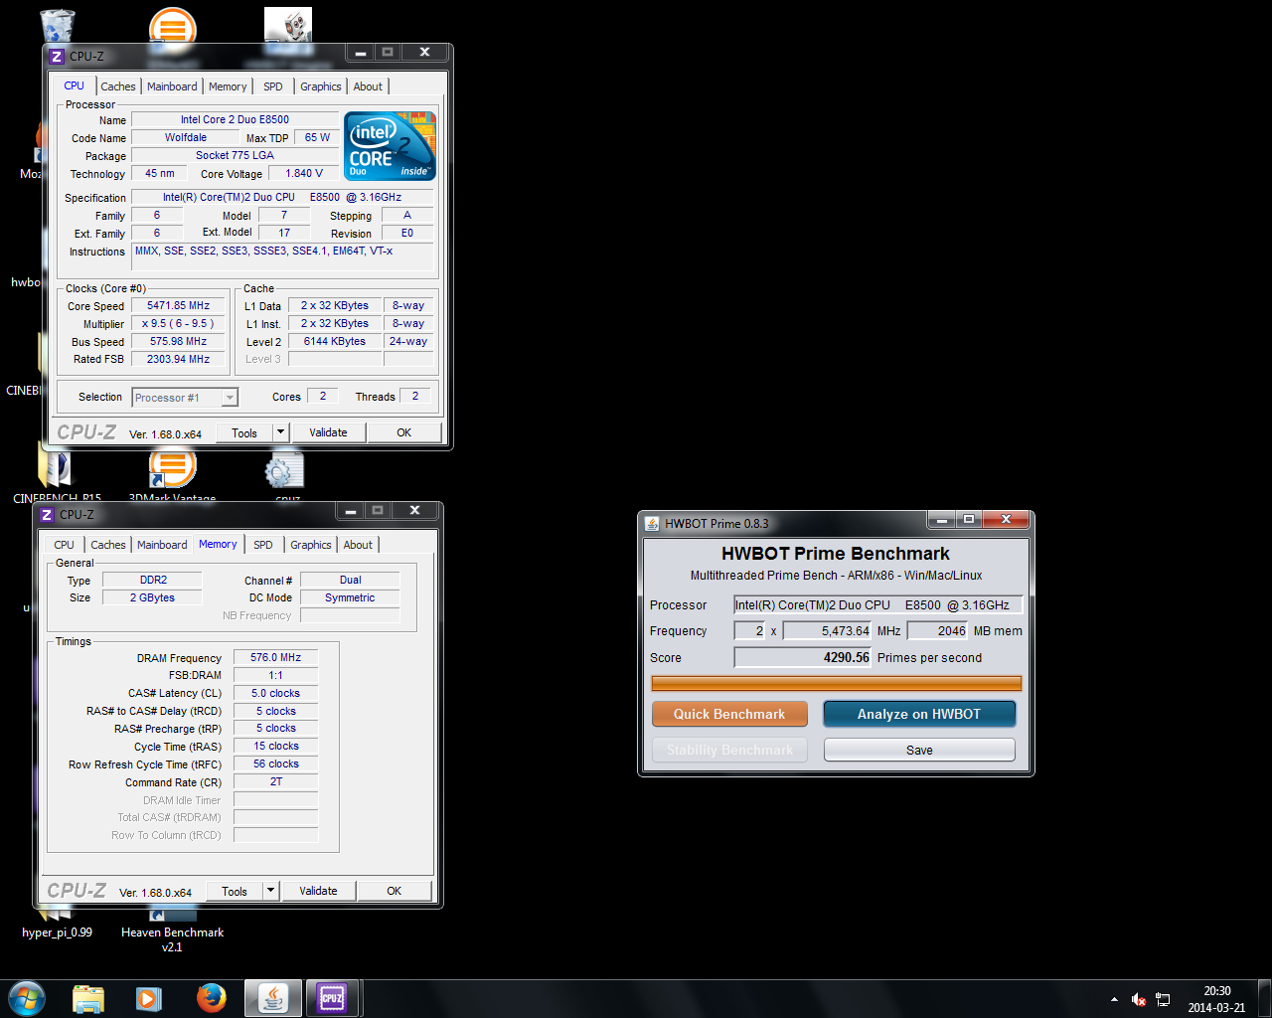Click Tools button in Memory tab window
The height and width of the screenshot is (1018, 1272).
[x=235, y=891]
